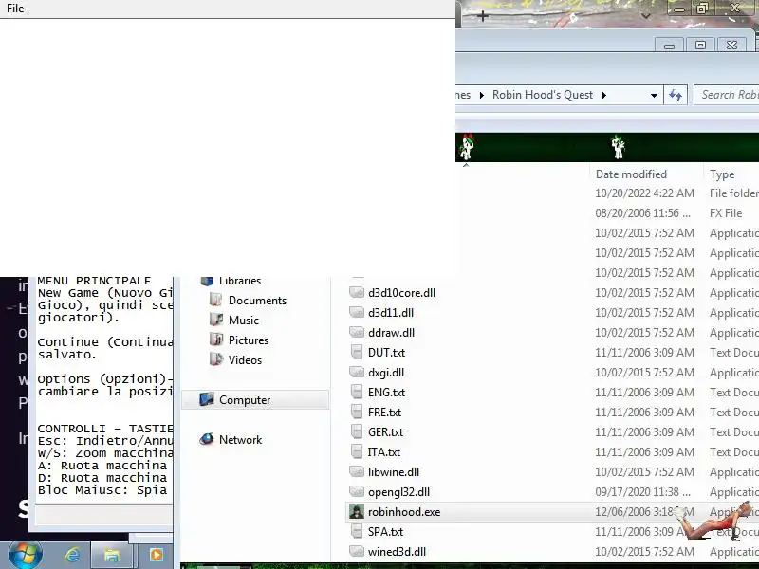The width and height of the screenshot is (759, 569).
Task: Open Videos library
Action: click(245, 360)
